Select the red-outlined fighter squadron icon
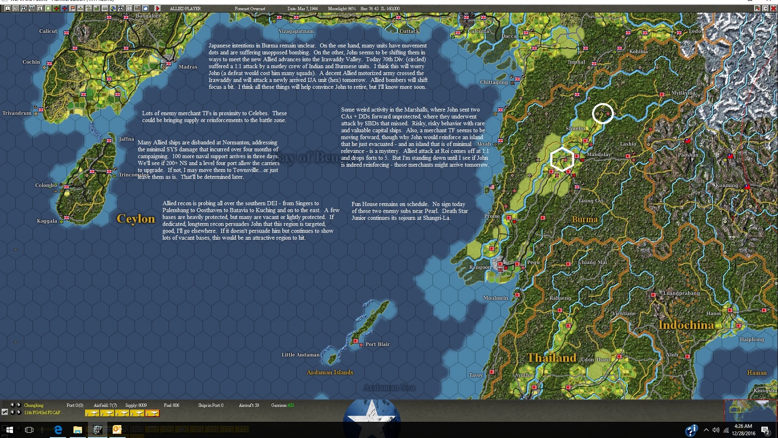778x438 pixels. pos(152,413)
